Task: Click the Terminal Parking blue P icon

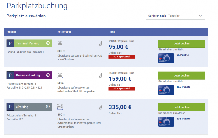Action: tap(10, 43)
